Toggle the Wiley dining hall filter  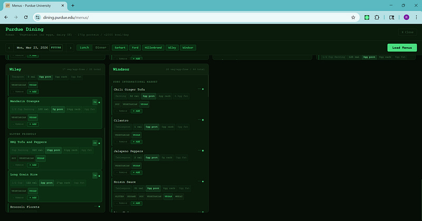(172, 47)
